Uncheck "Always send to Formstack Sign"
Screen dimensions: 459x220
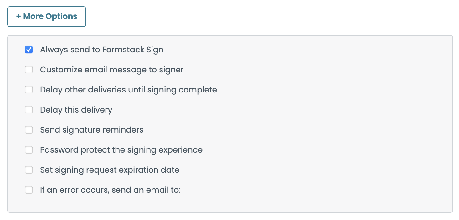tap(29, 50)
